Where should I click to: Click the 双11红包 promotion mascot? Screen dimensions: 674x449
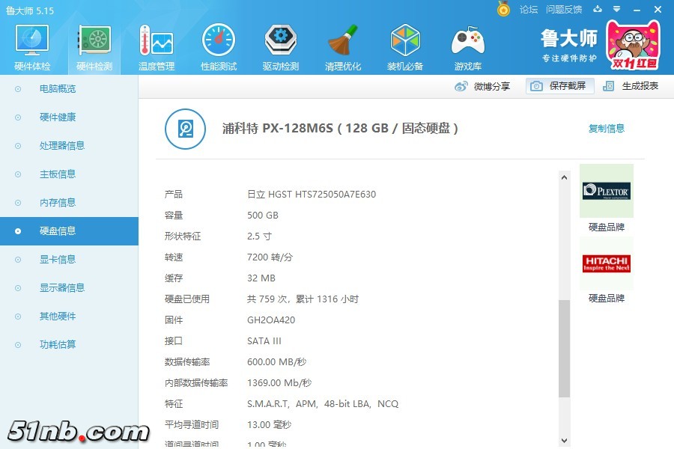click(633, 46)
